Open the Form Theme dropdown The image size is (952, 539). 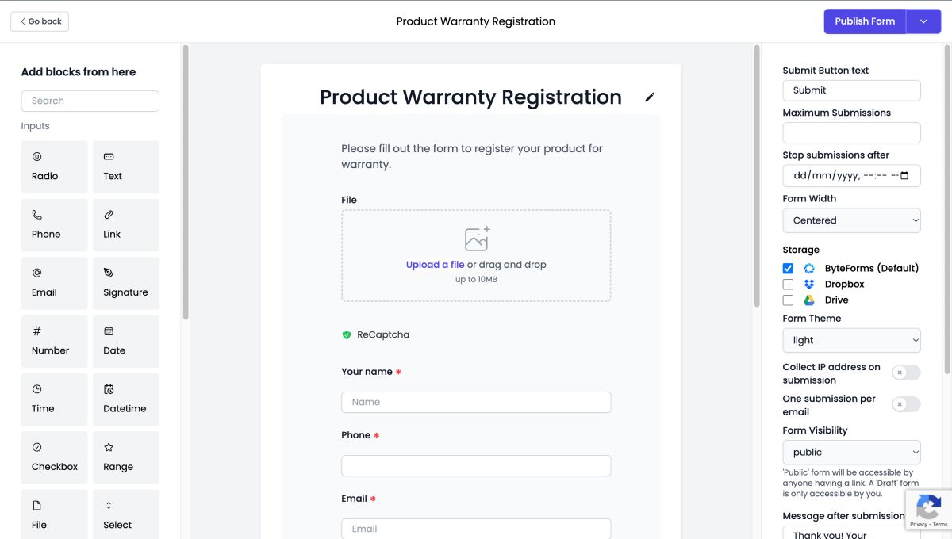click(x=851, y=340)
